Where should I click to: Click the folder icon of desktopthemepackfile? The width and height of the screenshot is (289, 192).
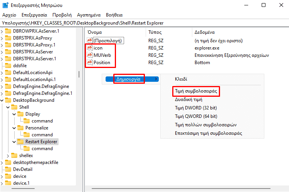[x=8, y=162]
